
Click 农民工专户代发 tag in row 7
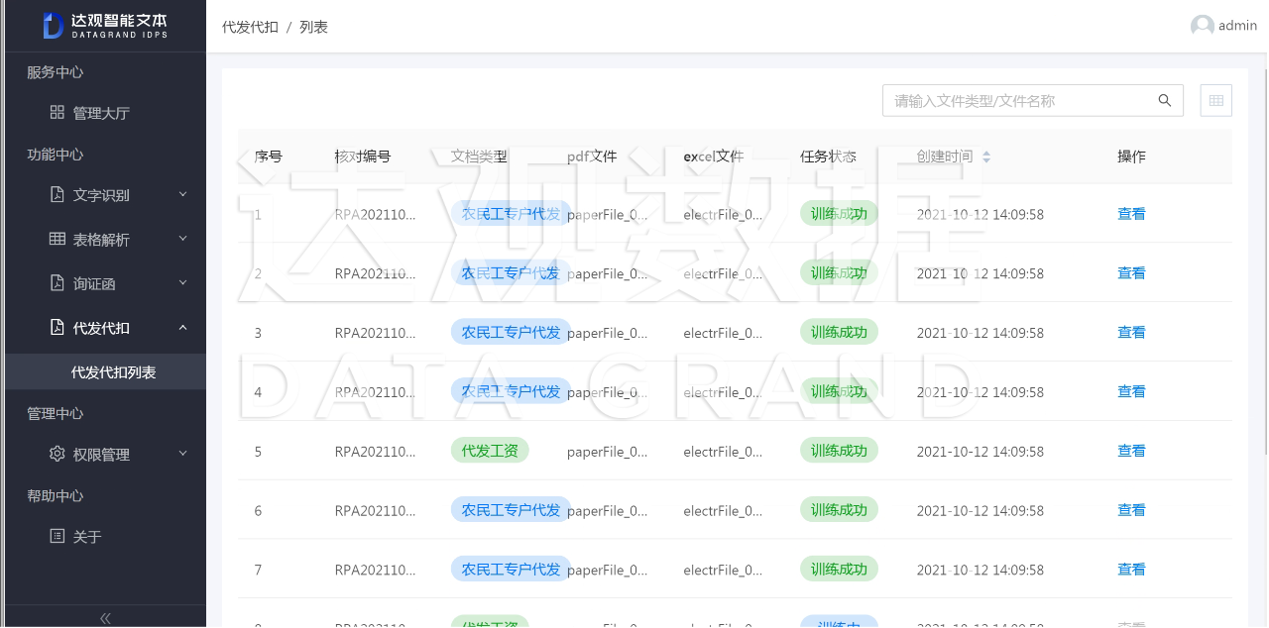tap(511, 570)
